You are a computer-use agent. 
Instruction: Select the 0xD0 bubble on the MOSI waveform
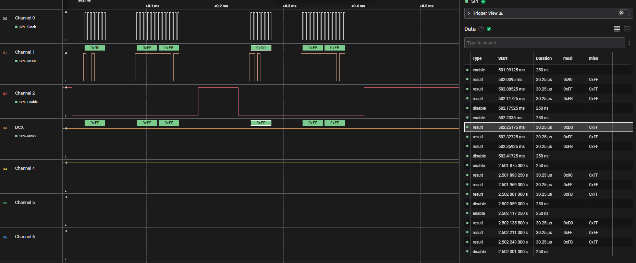(x=261, y=48)
